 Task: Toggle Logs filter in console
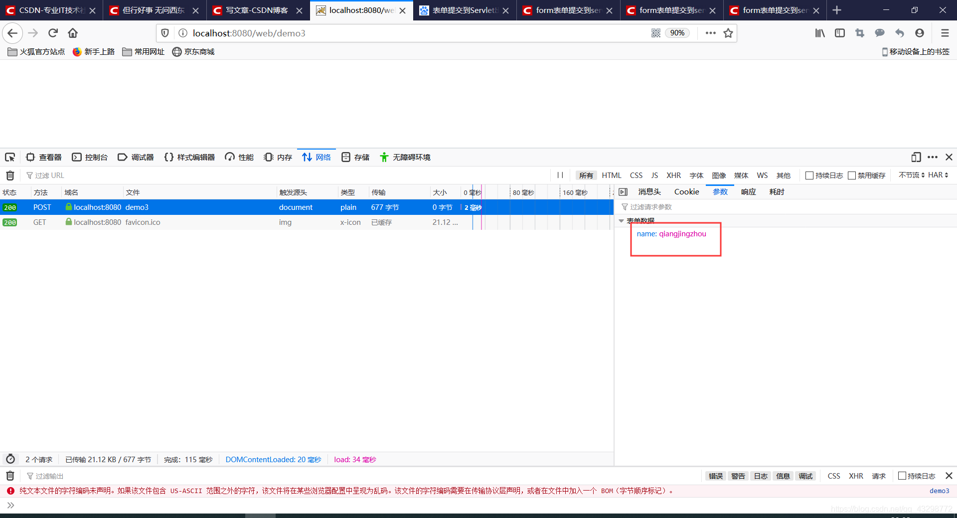pyautogui.click(x=761, y=476)
